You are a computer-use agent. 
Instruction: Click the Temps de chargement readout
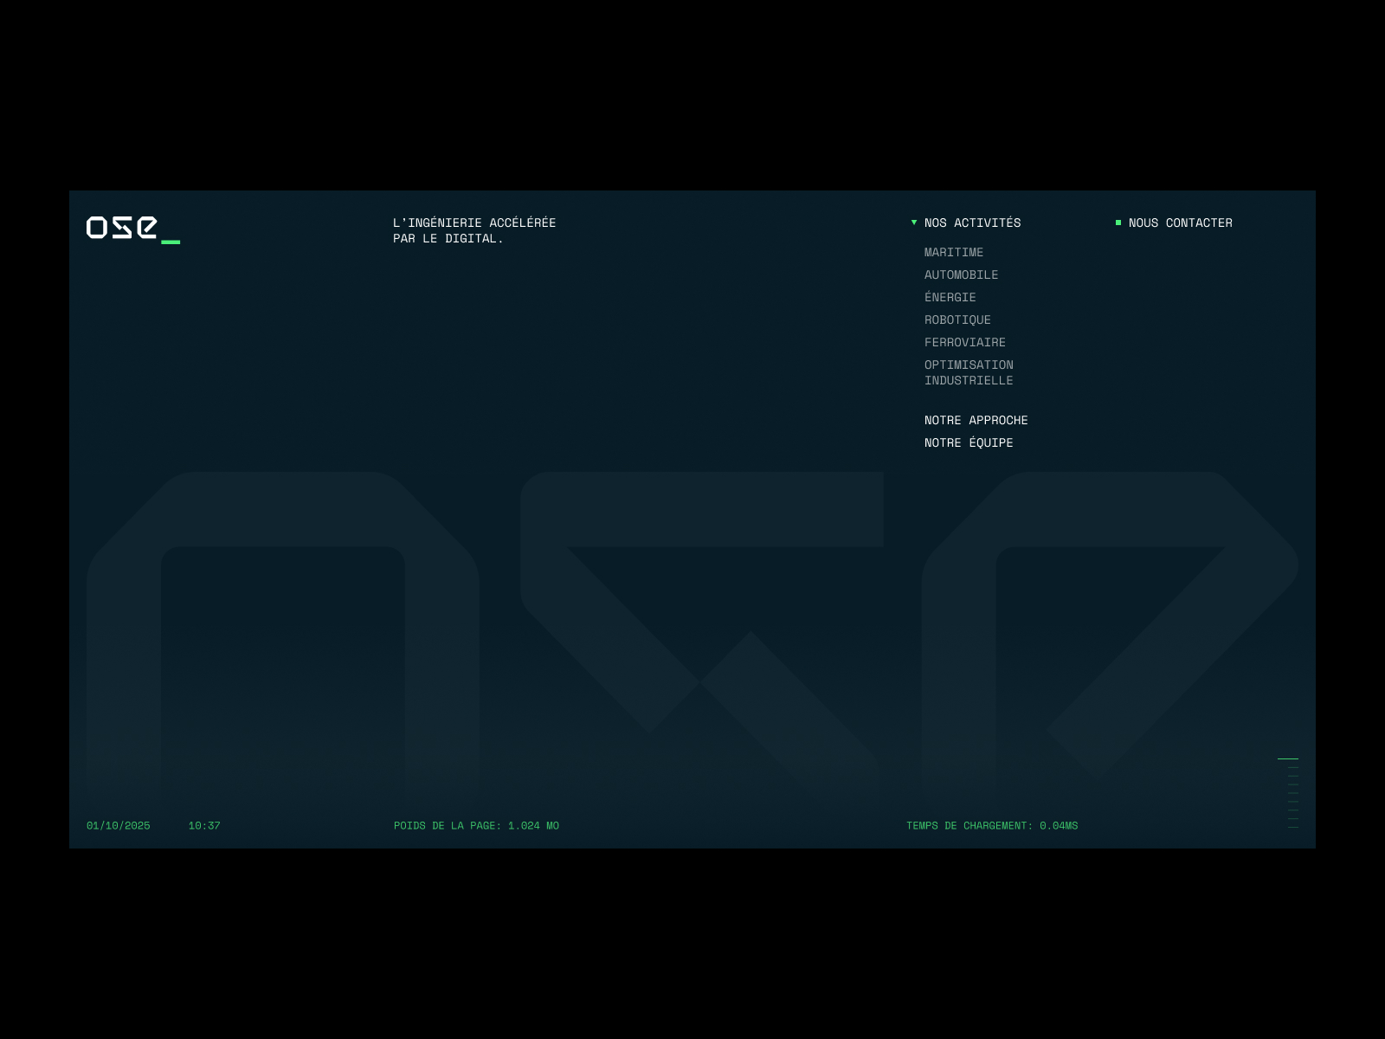(991, 826)
